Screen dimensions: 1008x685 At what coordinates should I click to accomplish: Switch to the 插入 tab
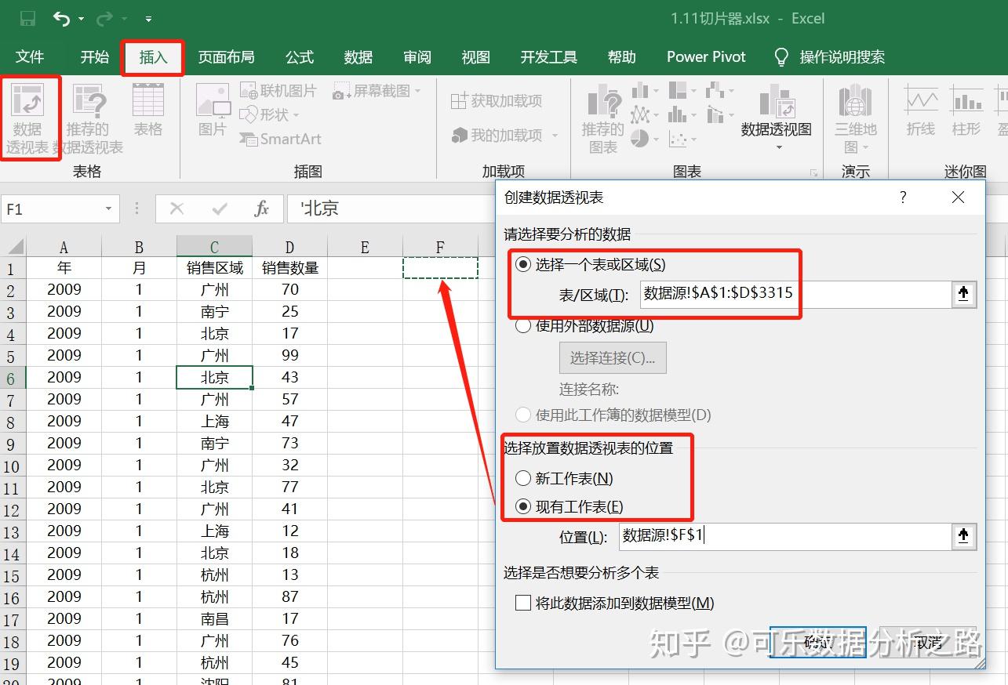point(153,57)
